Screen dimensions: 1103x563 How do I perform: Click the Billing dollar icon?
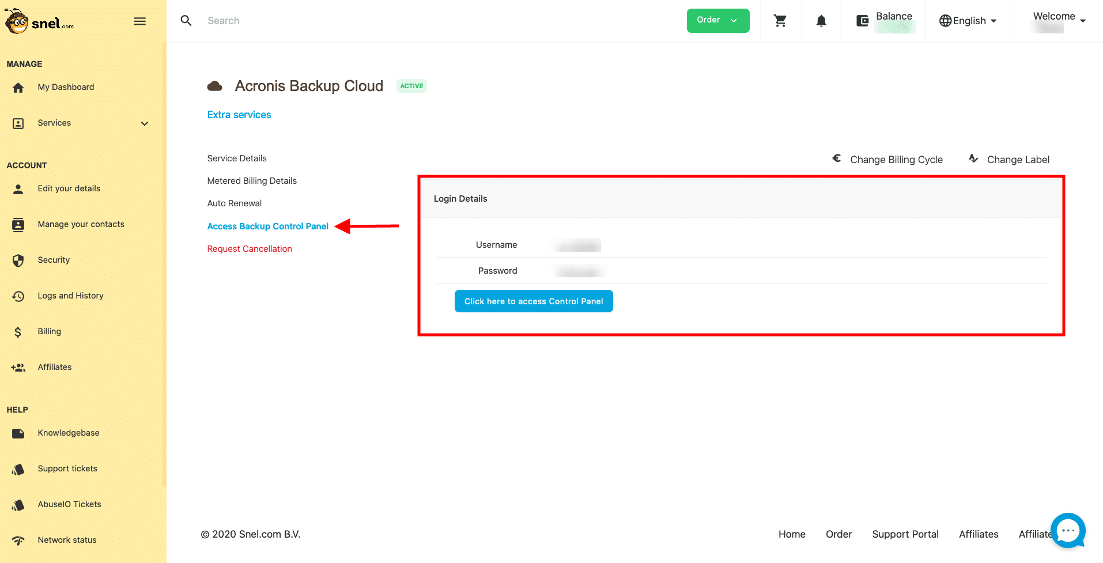tap(18, 332)
